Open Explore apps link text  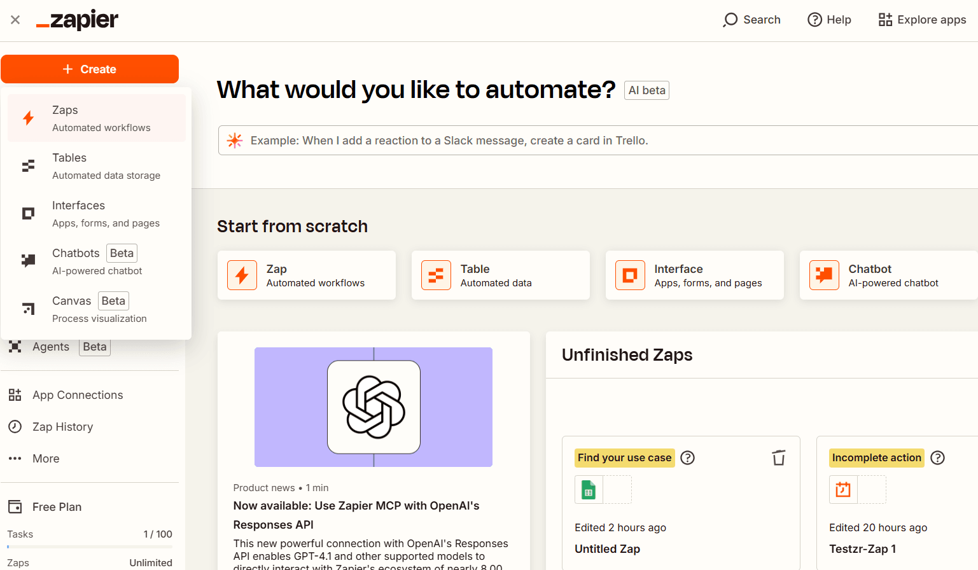[932, 20]
